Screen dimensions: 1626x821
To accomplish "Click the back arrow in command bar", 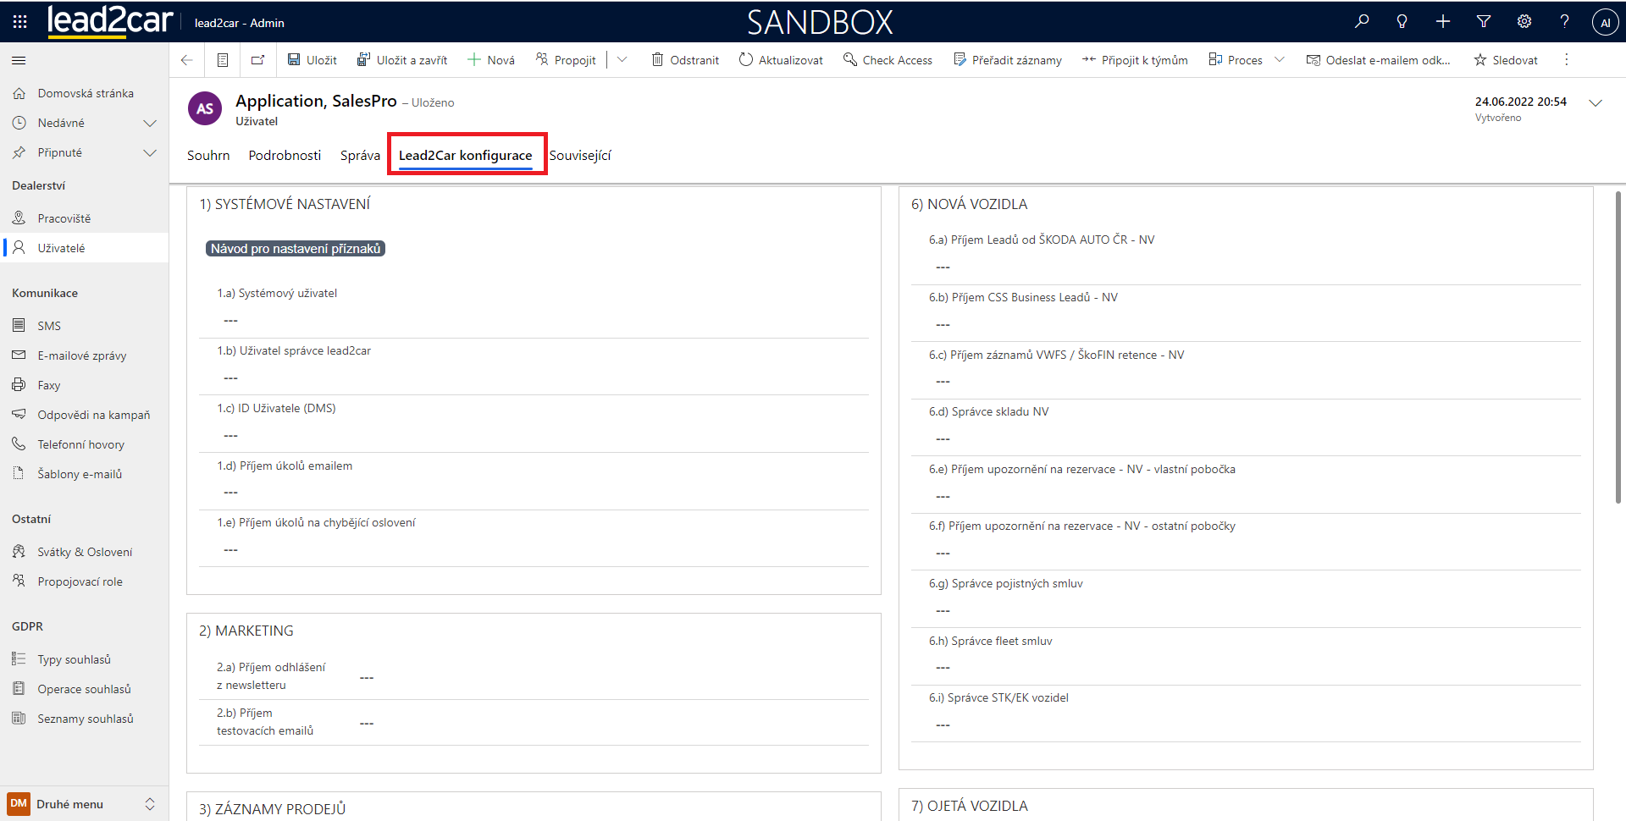I will pos(187,60).
